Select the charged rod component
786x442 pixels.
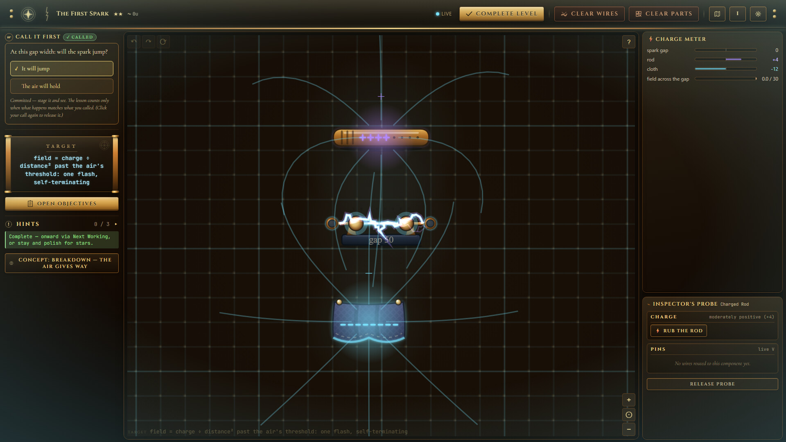pyautogui.click(x=381, y=138)
